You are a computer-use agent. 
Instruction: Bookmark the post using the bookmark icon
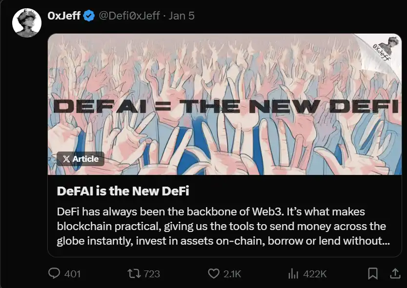(372, 273)
